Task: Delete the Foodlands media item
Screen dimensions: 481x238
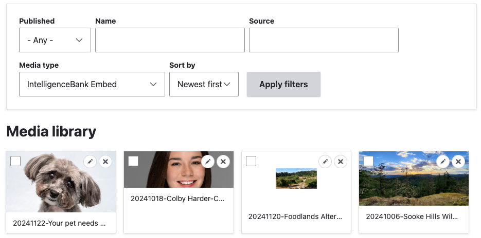Action: [341, 162]
